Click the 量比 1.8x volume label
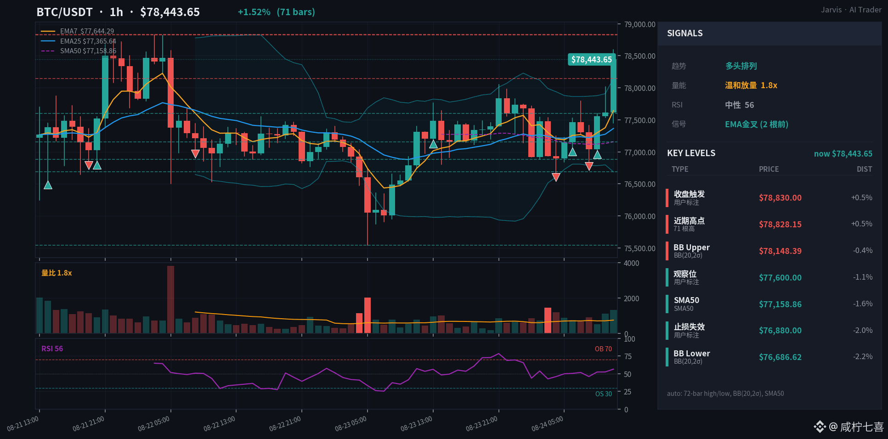888x439 pixels. (57, 273)
